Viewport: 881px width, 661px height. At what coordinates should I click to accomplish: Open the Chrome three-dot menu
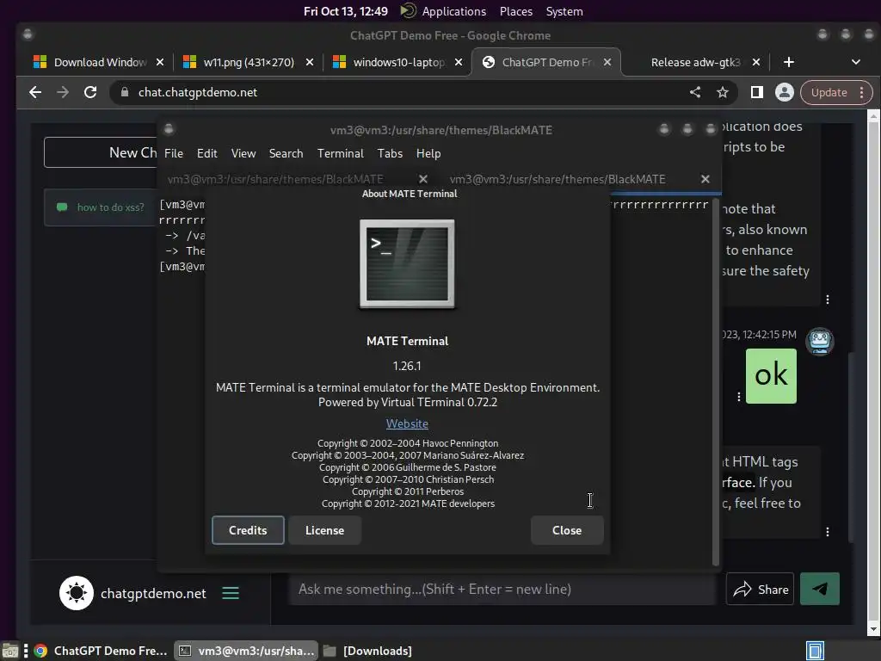pyautogui.click(x=862, y=92)
